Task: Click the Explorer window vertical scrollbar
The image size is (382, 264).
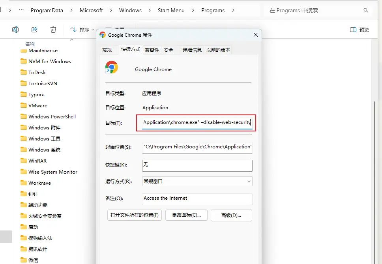Action: (375, 183)
